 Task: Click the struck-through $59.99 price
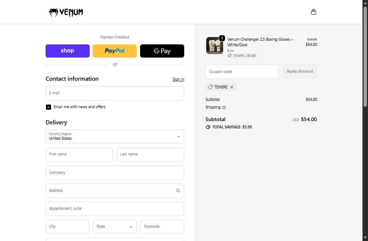[312, 39]
